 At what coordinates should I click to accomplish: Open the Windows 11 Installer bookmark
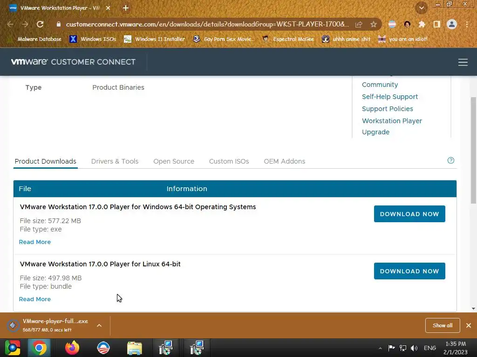point(155,39)
